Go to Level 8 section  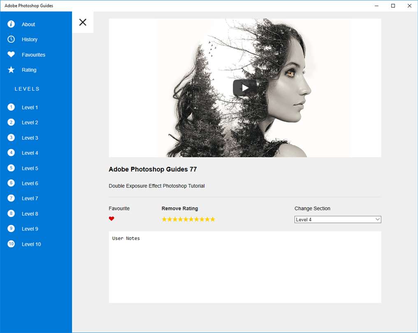[30, 214]
